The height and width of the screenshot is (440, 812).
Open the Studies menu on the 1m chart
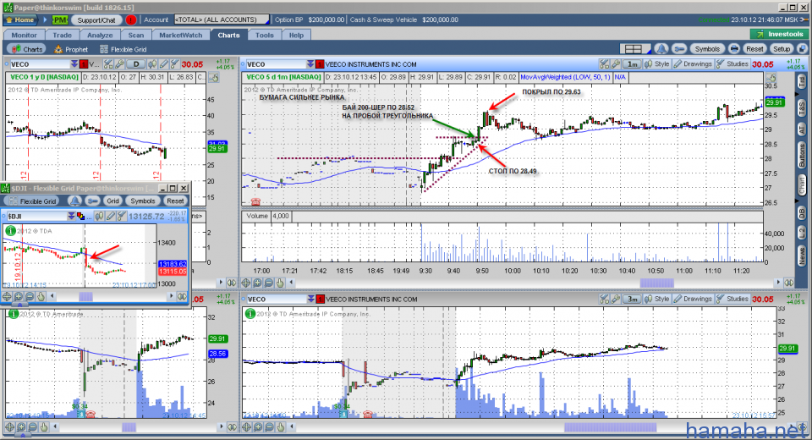click(x=732, y=64)
